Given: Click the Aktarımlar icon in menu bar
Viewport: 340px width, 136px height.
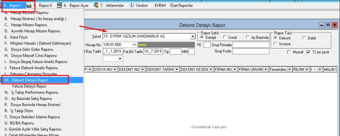Looking at the screenshot, I should coord(96,5).
